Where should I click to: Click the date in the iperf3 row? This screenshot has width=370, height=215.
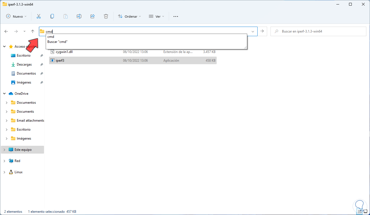click(135, 60)
